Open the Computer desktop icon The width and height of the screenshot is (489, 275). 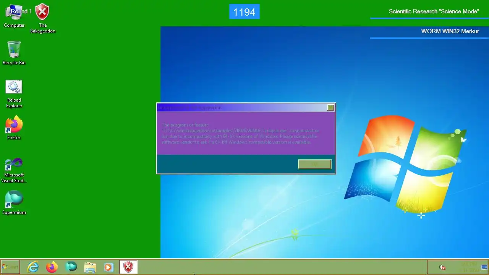(x=14, y=16)
